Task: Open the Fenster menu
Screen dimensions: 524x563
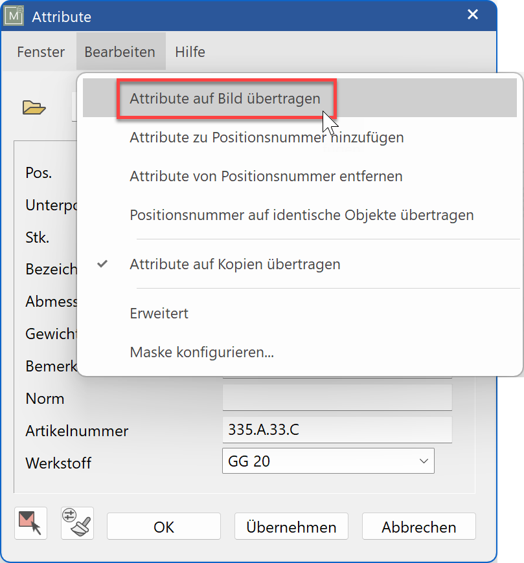Action: click(x=41, y=52)
